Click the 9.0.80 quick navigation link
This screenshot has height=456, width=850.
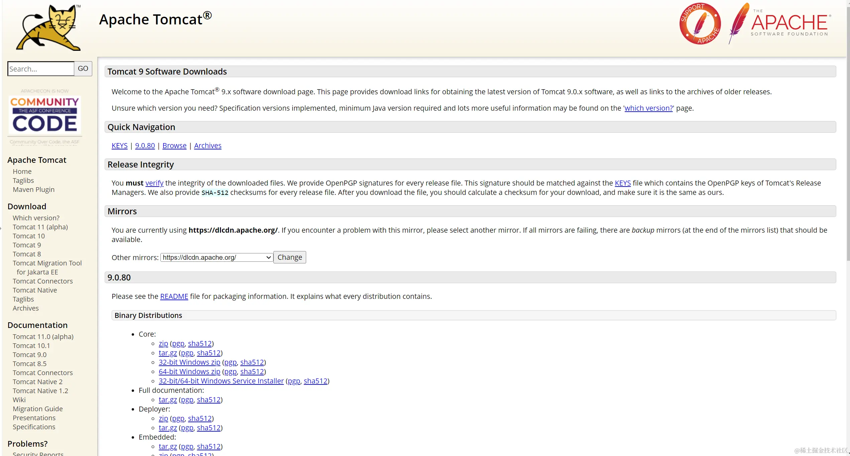click(x=145, y=145)
